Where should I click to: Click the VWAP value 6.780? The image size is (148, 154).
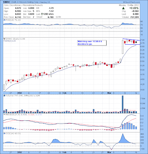[x=51, y=17]
